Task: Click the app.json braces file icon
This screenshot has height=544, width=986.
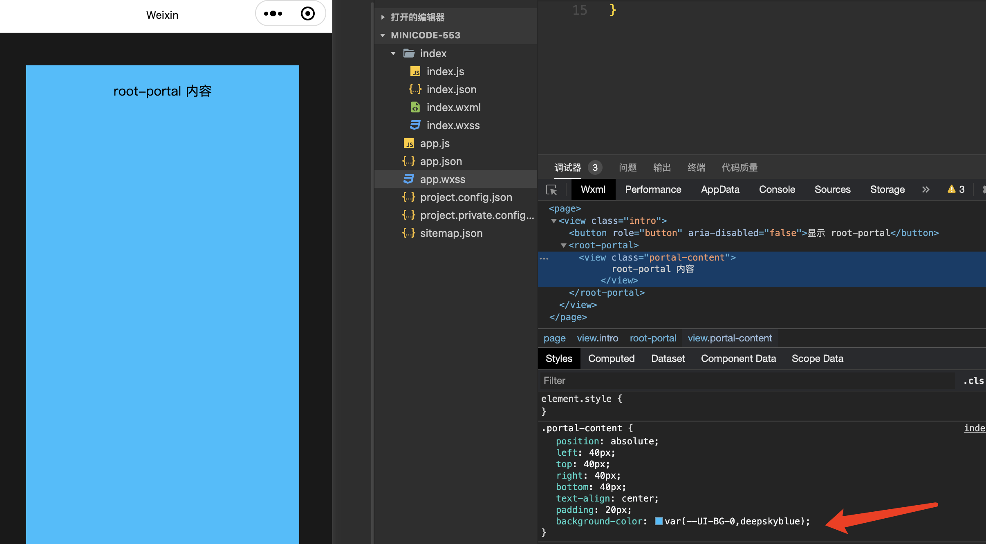Action: [x=408, y=161]
